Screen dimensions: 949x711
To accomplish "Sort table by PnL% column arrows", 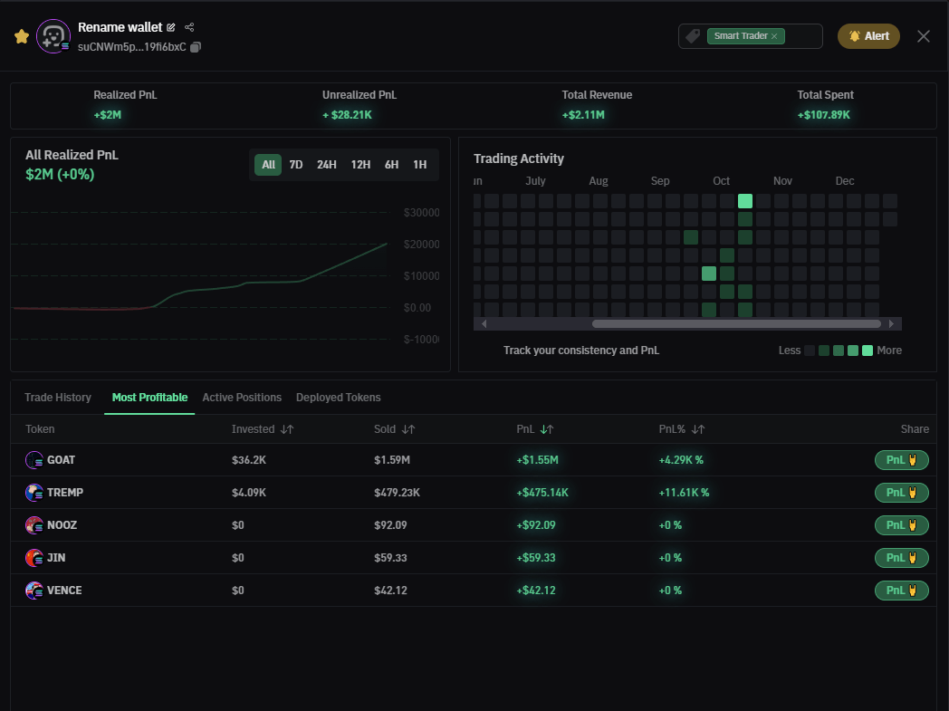I will 698,429.
